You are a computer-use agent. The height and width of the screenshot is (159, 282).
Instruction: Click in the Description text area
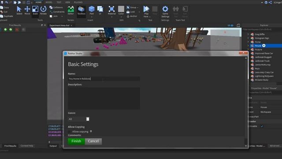[x=104, y=98]
